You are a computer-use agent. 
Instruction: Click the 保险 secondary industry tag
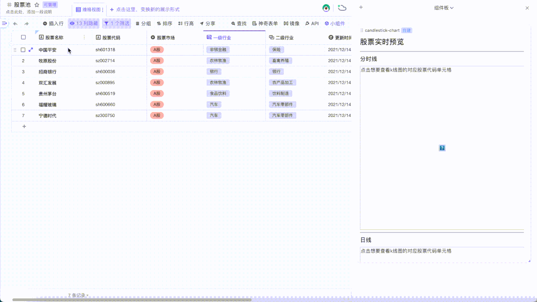click(x=277, y=50)
